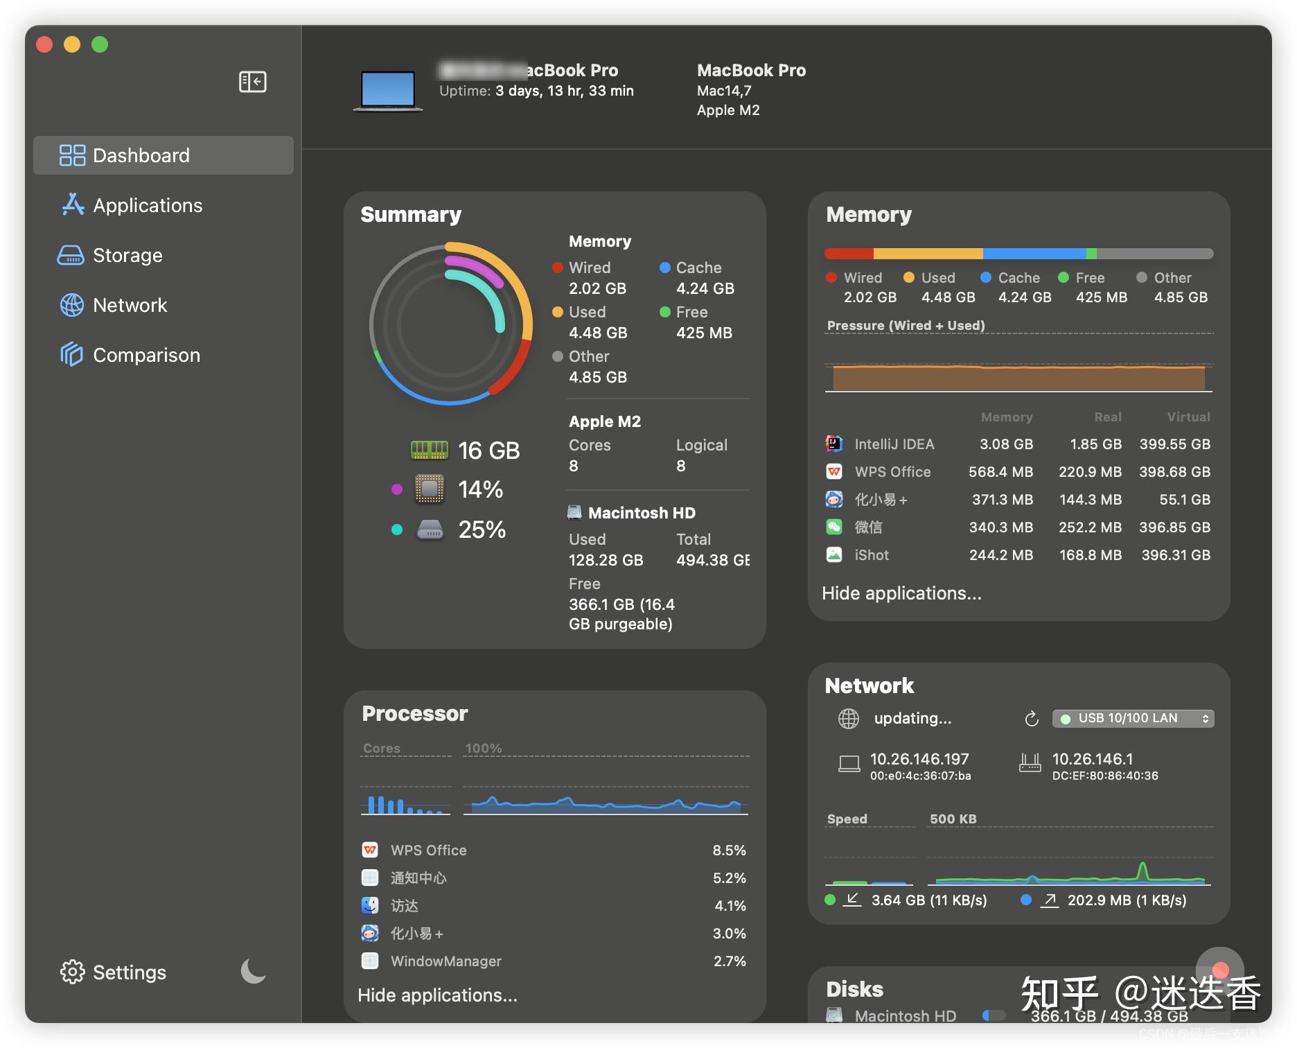This screenshot has height=1048, width=1297.
Task: Click the WindowManager icon in Processor list
Action: (x=370, y=961)
